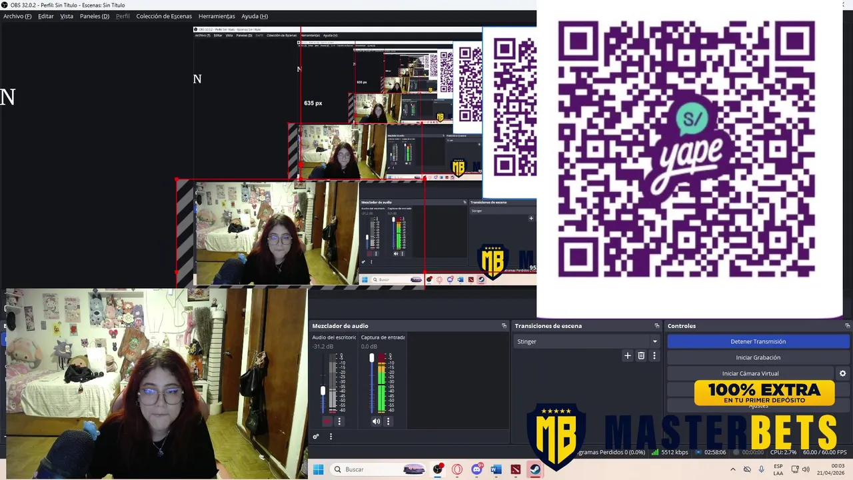Open Dota 2 from the taskbar
Screen dimensions: 853x480
pyautogui.click(x=516, y=469)
